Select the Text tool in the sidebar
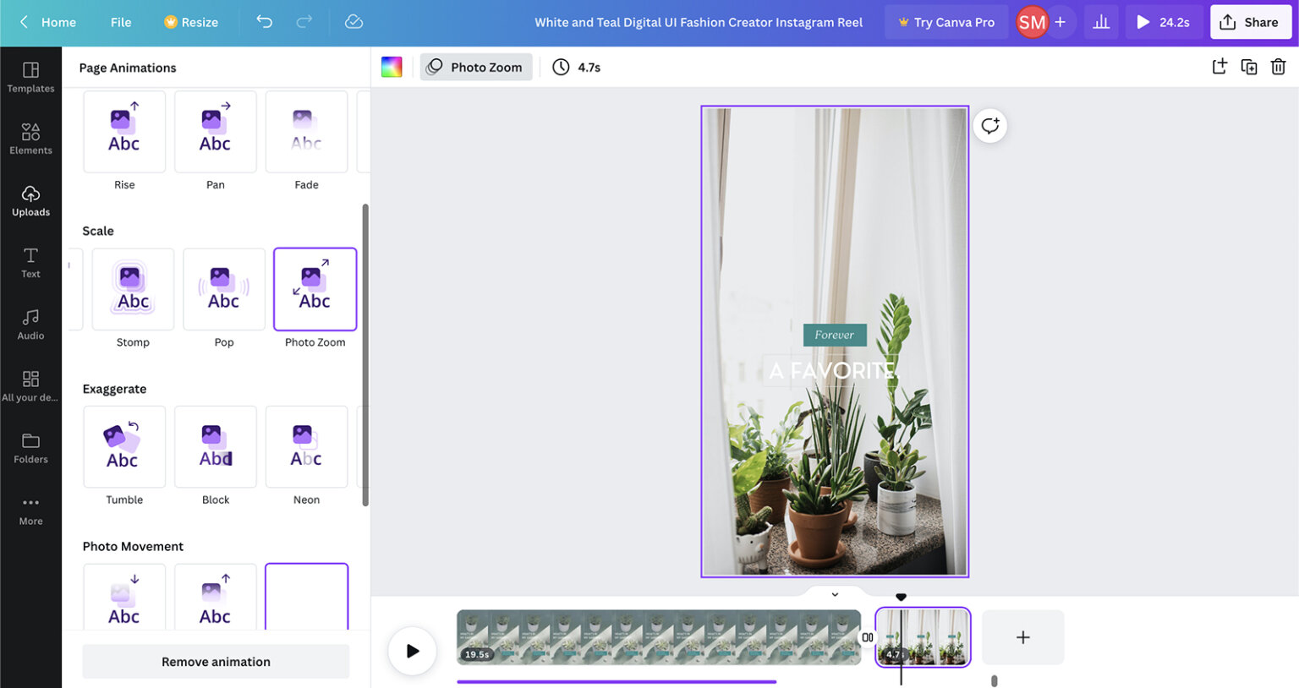Screen dimensions: 1299x688 (30, 262)
